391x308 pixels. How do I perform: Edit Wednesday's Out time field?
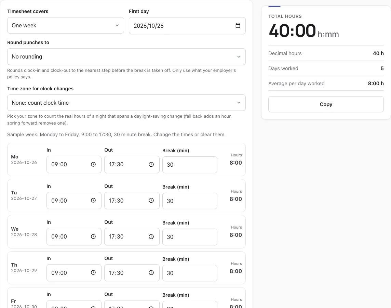point(132,236)
